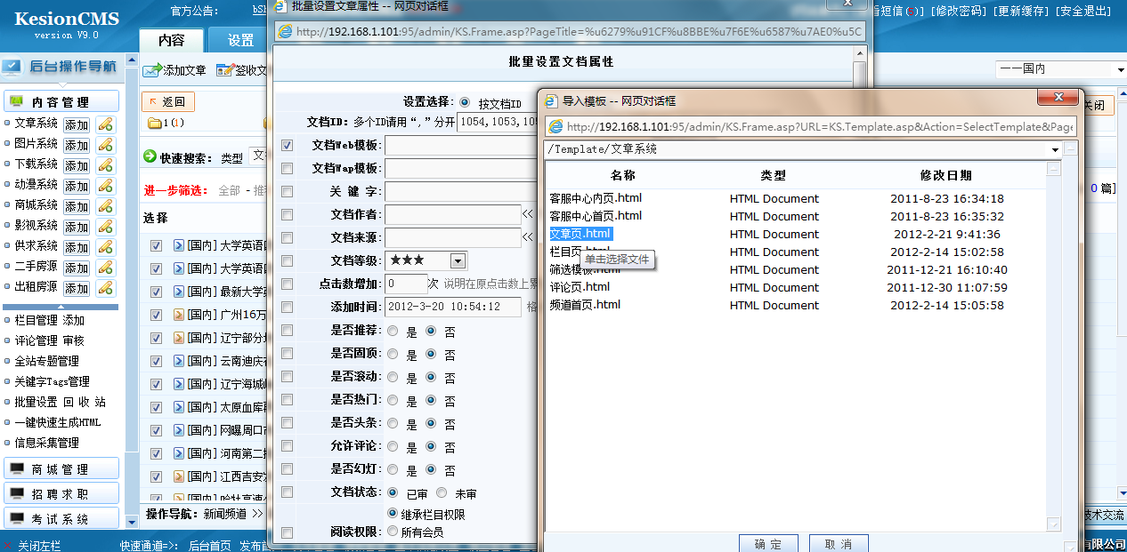Open the 考试系统 sidebar section
The image size is (1127, 552).
coord(61,518)
